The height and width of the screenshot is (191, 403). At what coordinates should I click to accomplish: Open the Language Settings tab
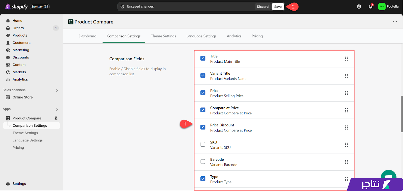pos(201,36)
